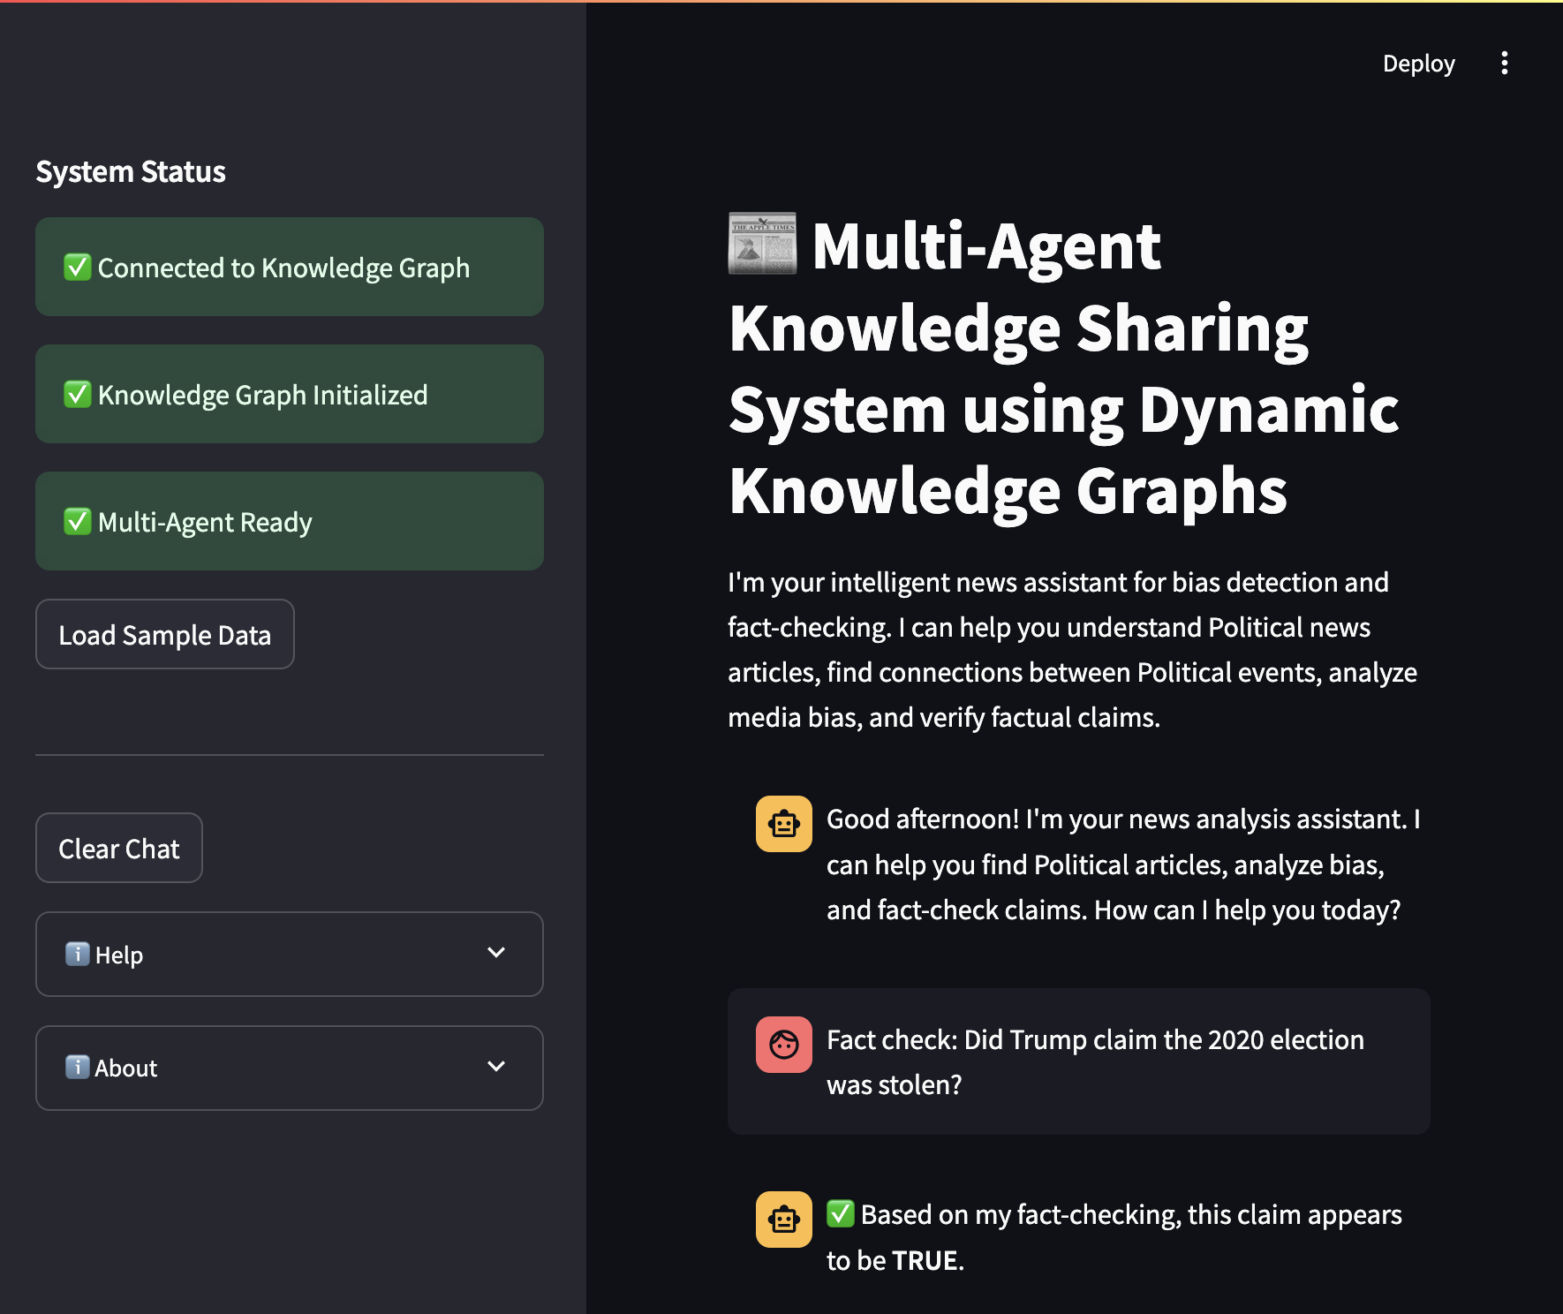Click the chevron arrow on the Help row
Screen dimensions: 1563x1314
pos(496,953)
